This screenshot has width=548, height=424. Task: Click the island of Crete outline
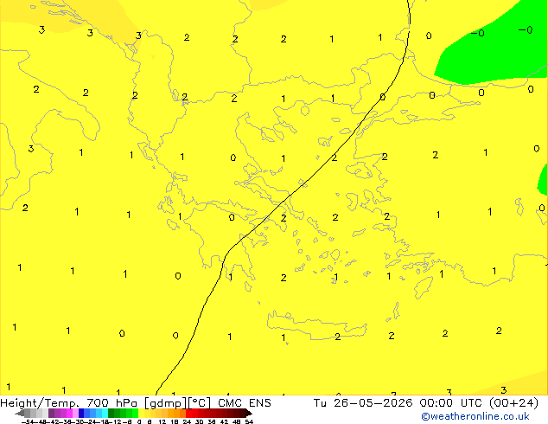tap(316, 324)
